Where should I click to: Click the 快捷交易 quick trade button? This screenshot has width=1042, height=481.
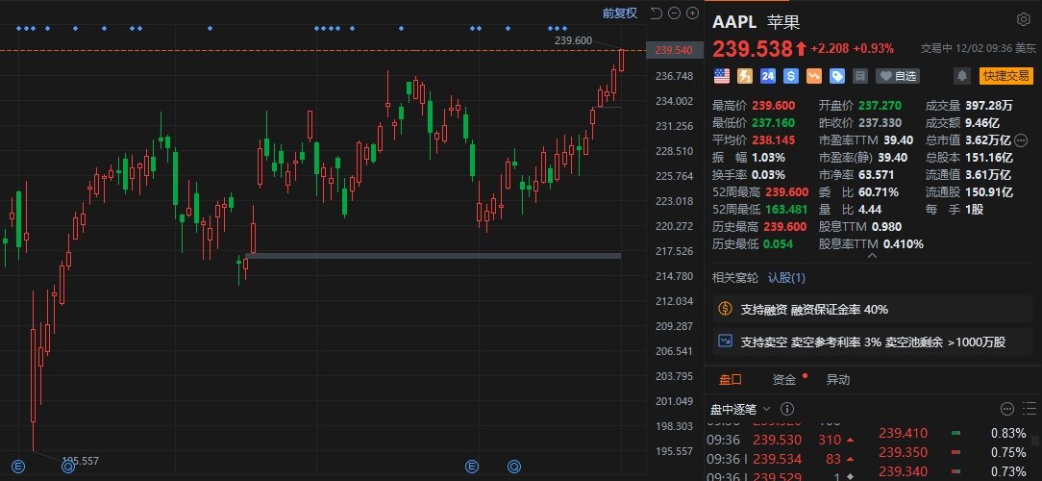[x=1006, y=75]
